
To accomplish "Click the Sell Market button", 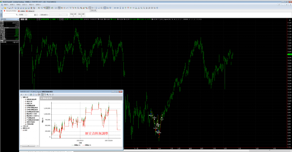I will click(x=81, y=15).
